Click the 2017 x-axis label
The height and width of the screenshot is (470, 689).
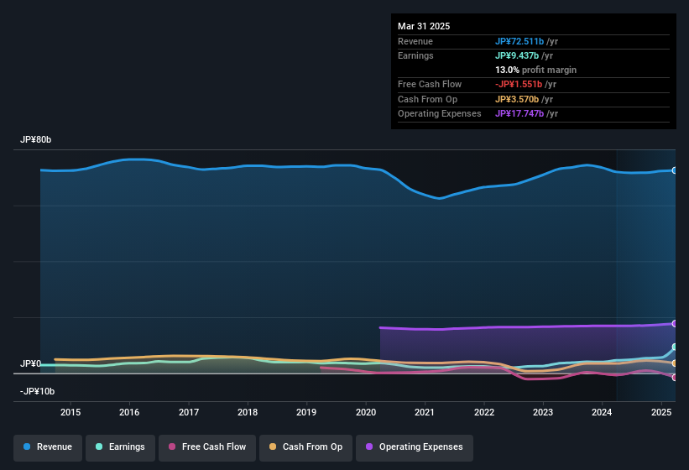coord(189,412)
